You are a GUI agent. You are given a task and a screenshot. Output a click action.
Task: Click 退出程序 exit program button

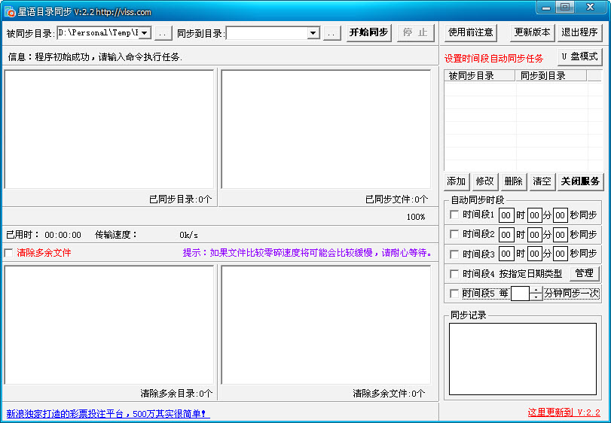click(x=579, y=32)
